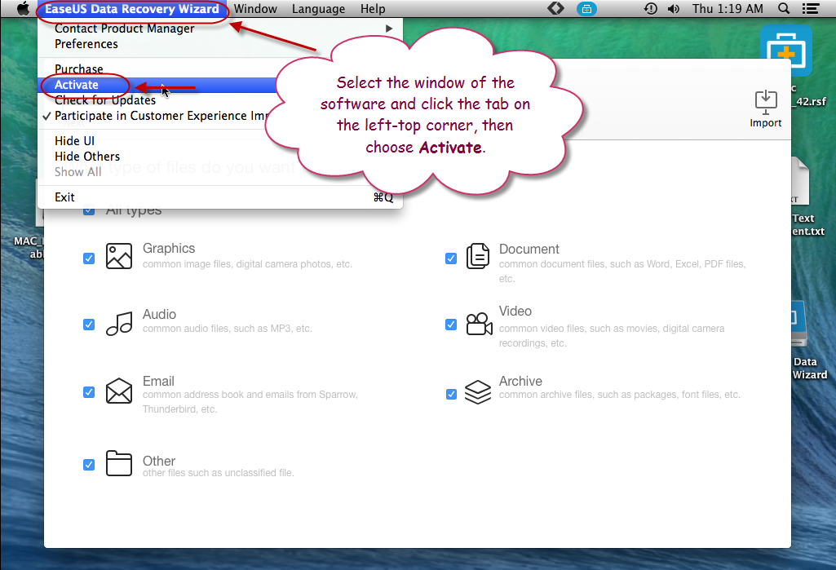Click the Email envelope icon
The height and width of the screenshot is (570, 836).
[x=119, y=391]
